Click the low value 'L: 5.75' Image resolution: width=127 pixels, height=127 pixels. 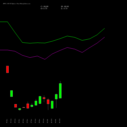coord(64,9)
